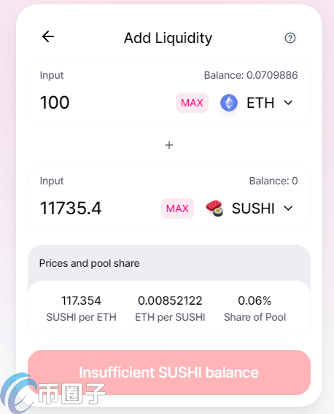Expand the SUSHI token dropdown chevron

point(288,208)
